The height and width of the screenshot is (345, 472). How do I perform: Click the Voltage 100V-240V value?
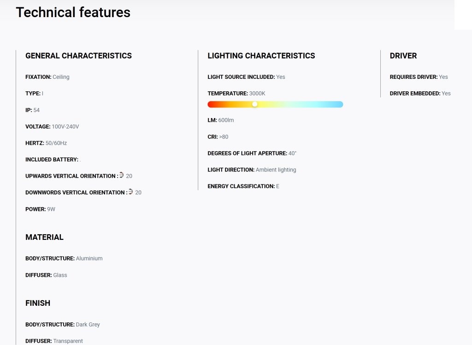click(65, 126)
